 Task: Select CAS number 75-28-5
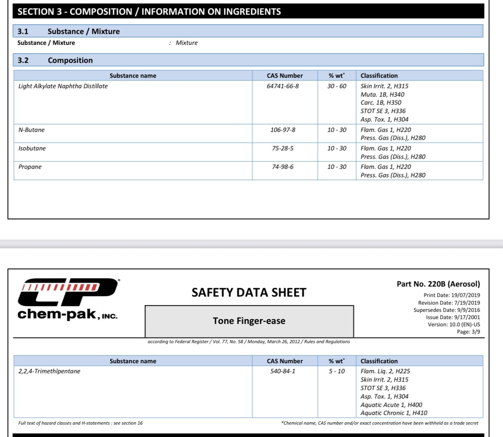click(283, 148)
